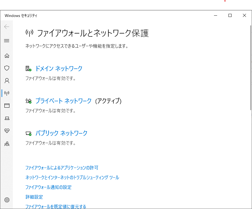This screenshot has height=209, width=252.
Task: Open 詳細設定 link
Action: [34, 197]
